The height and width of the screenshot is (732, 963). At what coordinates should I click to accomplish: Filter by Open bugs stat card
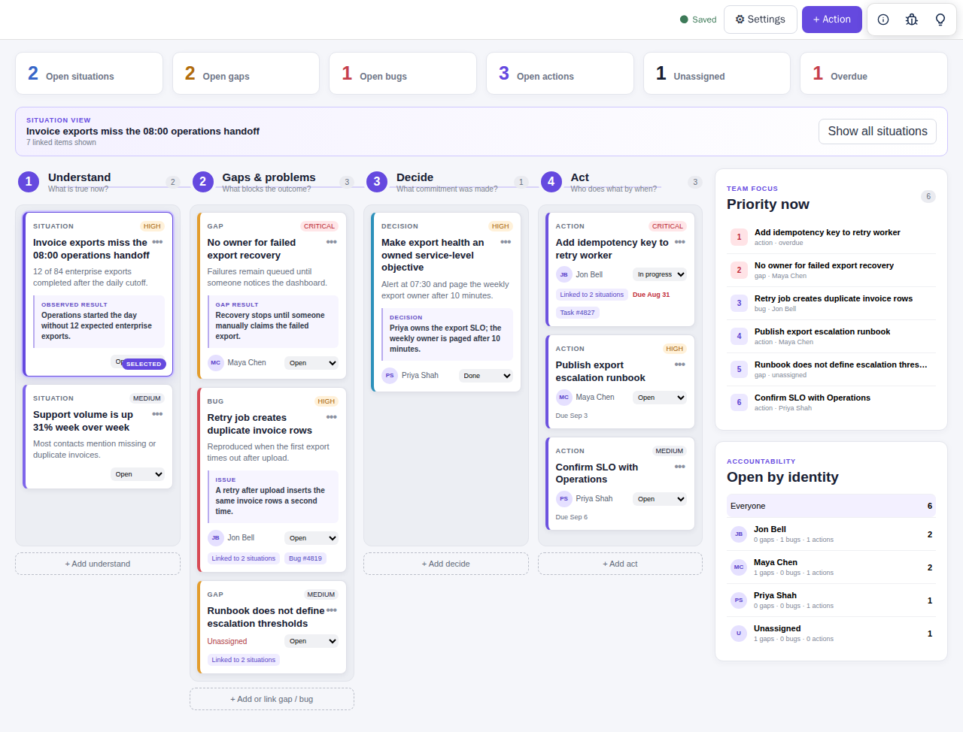(x=403, y=74)
